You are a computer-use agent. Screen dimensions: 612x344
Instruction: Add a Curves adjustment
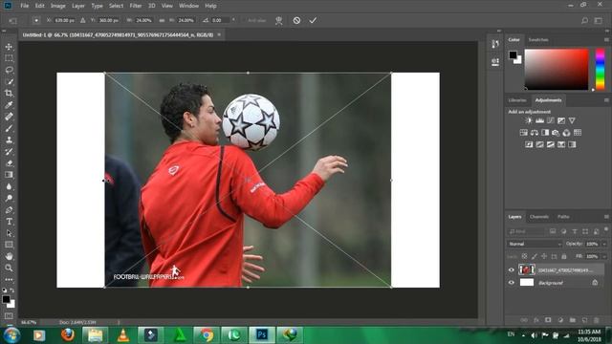(x=551, y=120)
